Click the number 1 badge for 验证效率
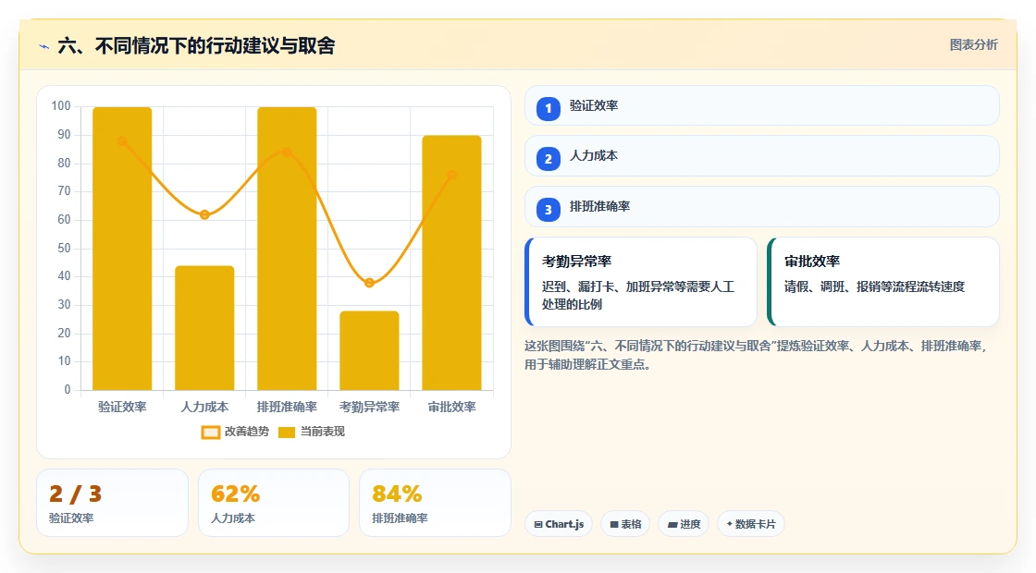Viewport: 1036px width, 573px height. point(549,109)
